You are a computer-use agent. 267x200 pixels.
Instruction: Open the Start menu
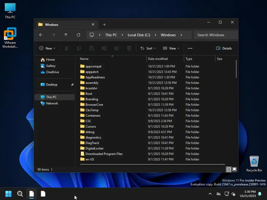pyautogui.click(x=8, y=194)
